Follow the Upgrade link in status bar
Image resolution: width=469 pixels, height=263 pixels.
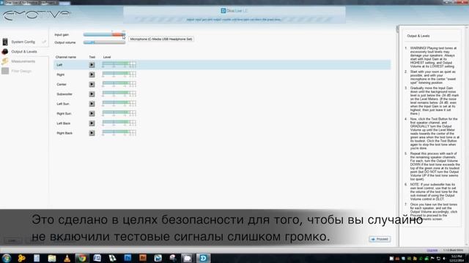click(x=432, y=250)
